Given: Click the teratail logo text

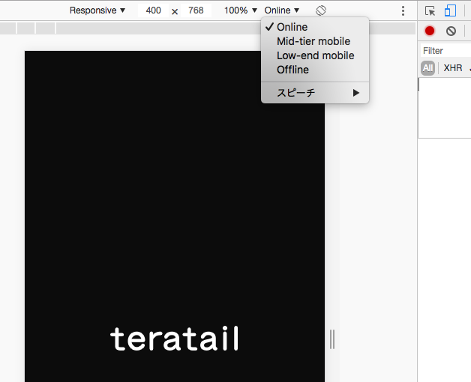Looking at the screenshot, I should point(175,339).
